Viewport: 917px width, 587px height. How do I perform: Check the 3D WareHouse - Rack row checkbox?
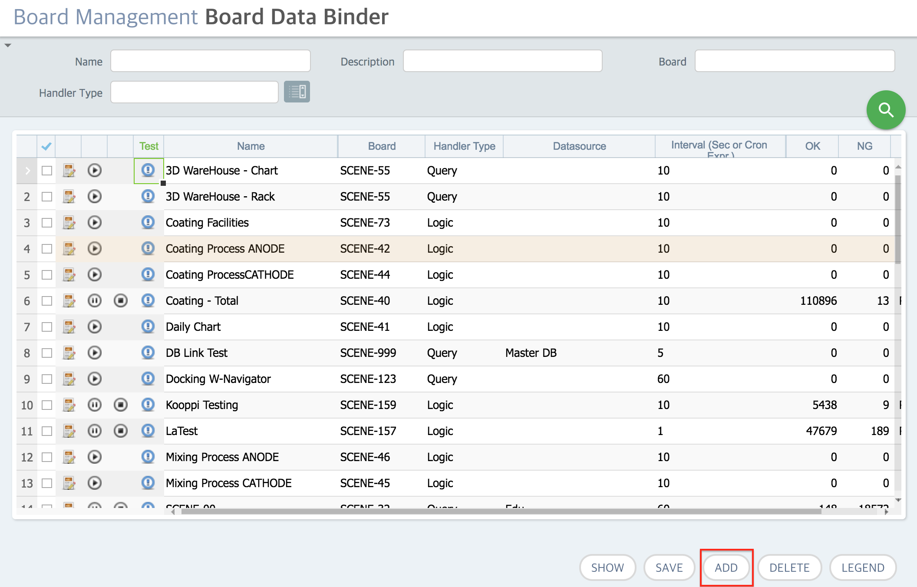click(x=47, y=197)
